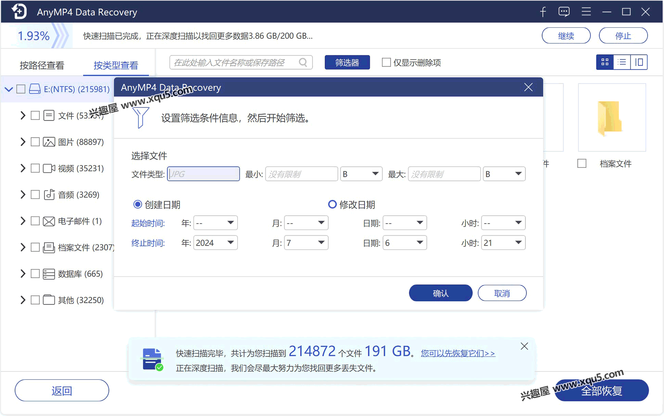The height and width of the screenshot is (416, 664).
Task: Click 您可以先恢复它们>> link
Action: coord(458,353)
